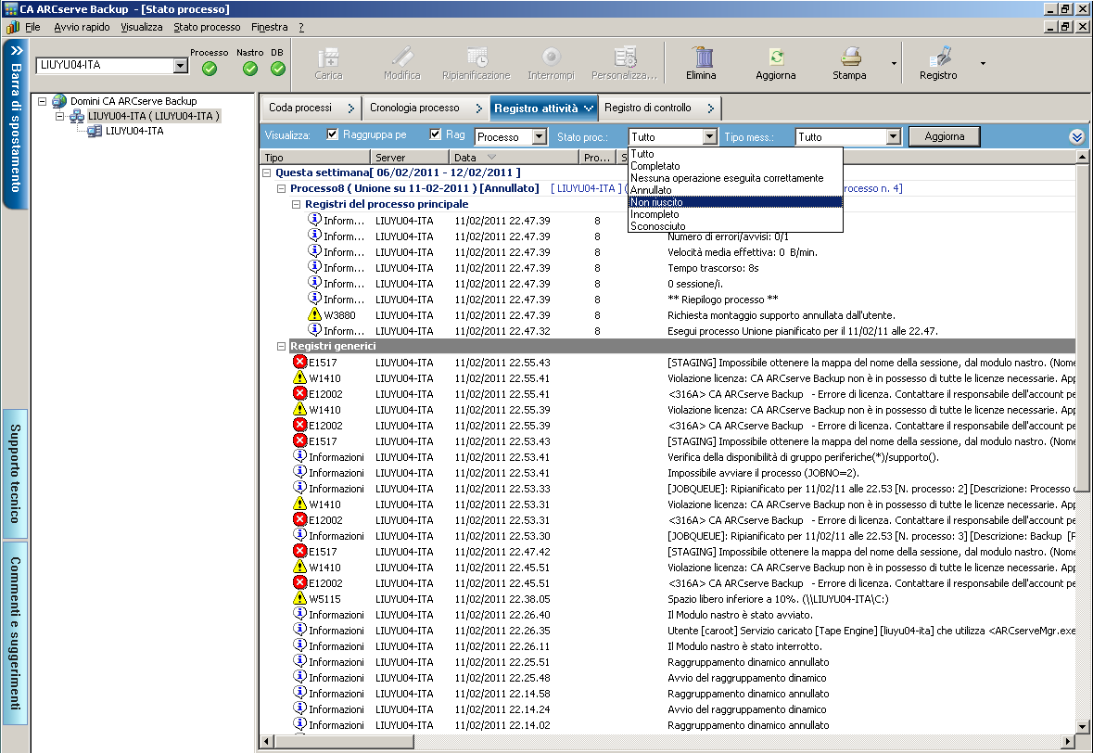Toggle the Raggruppa pe checkbox
Screen dimensions: 1093x753
(x=333, y=135)
